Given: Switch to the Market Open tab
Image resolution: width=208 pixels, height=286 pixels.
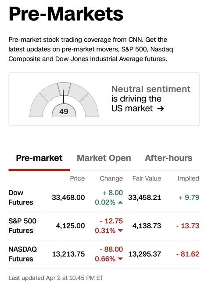Looking at the screenshot, I should [104, 158].
